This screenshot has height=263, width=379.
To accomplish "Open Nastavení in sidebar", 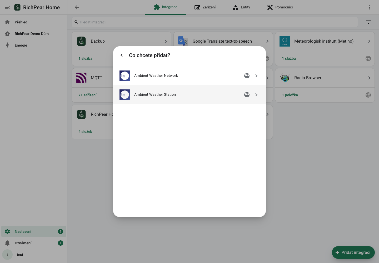I will [x=34, y=231].
